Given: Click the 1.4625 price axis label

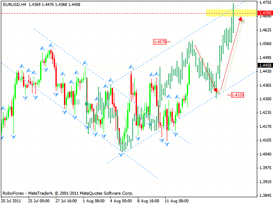Looking at the screenshot, I should point(265,30).
